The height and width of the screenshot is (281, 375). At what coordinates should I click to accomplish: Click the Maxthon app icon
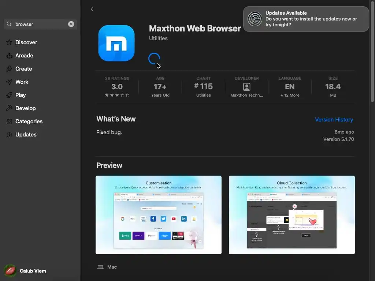pyautogui.click(x=116, y=43)
